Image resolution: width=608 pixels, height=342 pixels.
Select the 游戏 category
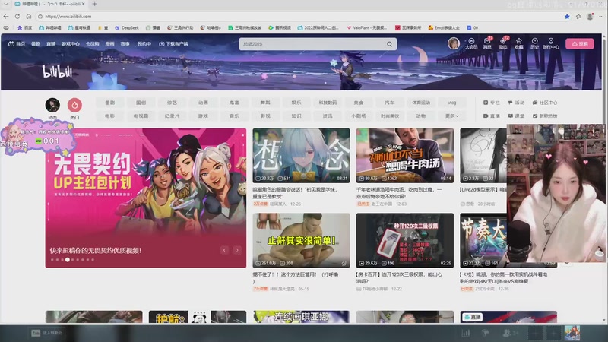pyautogui.click(x=203, y=116)
